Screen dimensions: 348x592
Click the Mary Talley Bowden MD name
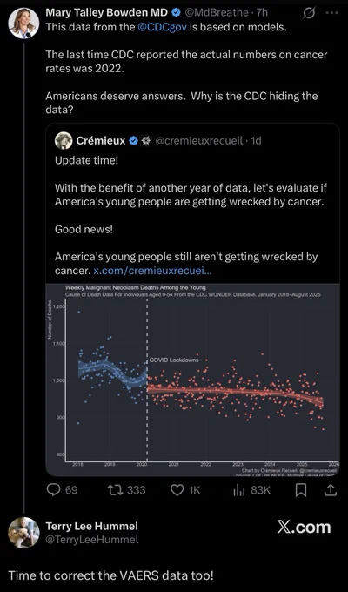107,12
